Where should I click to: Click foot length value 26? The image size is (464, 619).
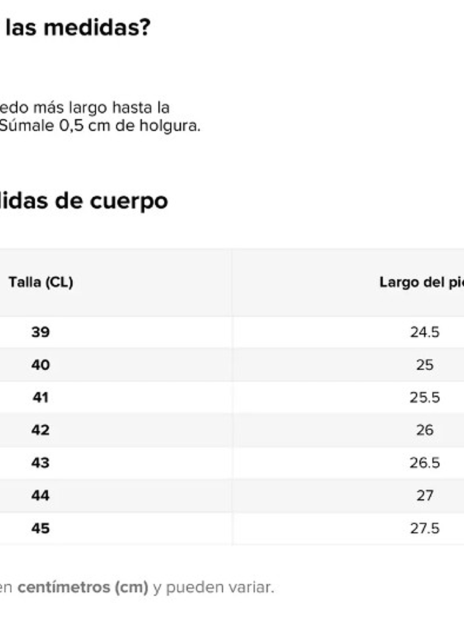coord(424,430)
